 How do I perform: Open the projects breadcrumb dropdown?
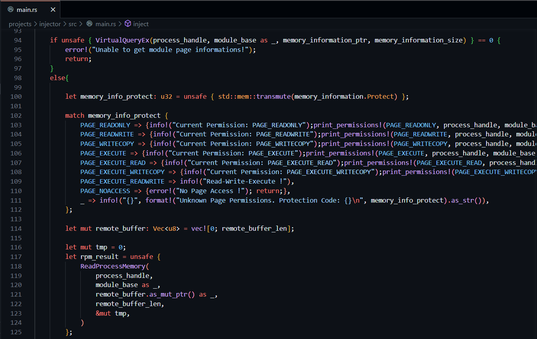(20, 24)
